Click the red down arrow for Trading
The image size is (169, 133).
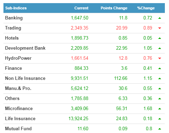click(160, 28)
